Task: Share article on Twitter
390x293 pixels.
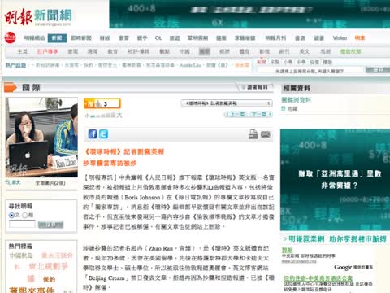Action: coord(103,134)
